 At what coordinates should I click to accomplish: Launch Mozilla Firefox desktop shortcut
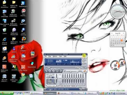tap(24, 40)
